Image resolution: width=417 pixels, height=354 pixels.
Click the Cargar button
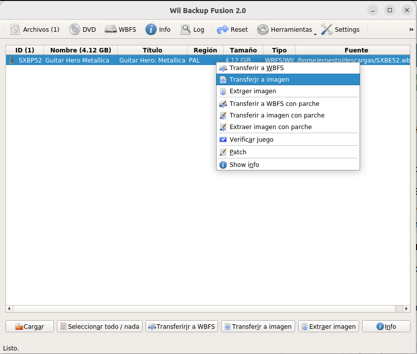(30, 327)
